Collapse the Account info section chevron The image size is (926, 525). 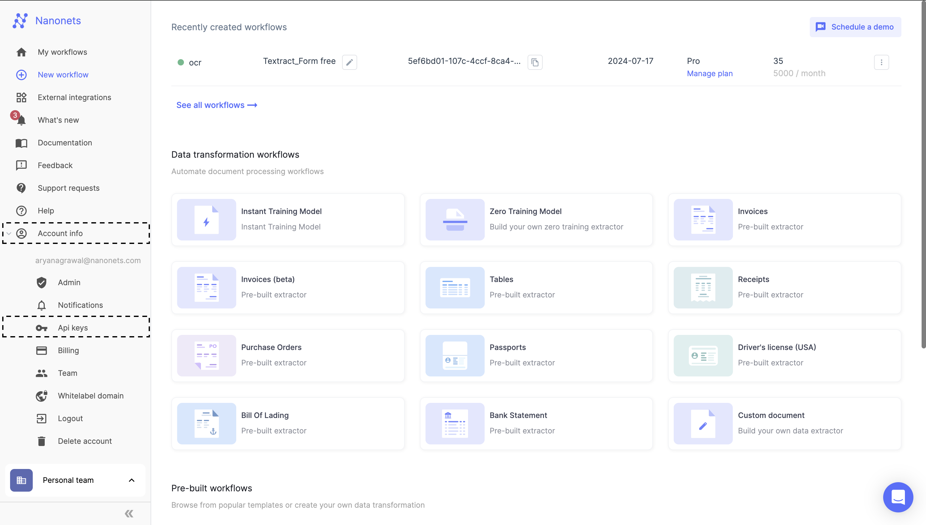point(9,233)
